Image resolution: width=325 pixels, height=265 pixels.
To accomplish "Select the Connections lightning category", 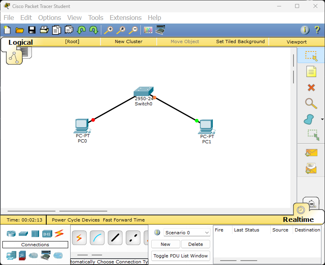I will pos(59,233).
